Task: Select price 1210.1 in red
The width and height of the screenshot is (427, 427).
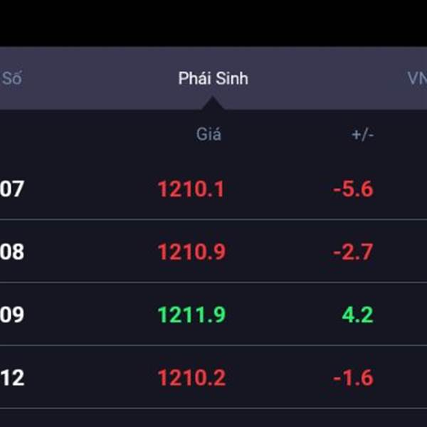Action: click(x=191, y=189)
